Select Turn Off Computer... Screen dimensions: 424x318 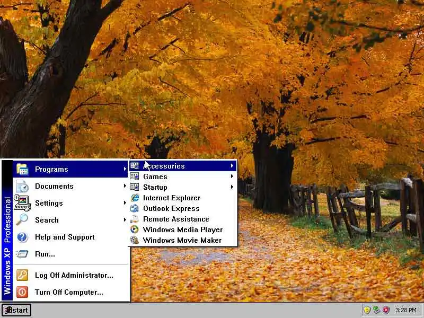click(x=70, y=292)
